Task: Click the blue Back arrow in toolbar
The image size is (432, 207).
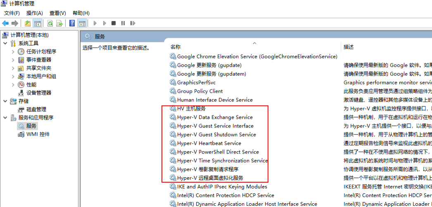Action: pos(5,24)
